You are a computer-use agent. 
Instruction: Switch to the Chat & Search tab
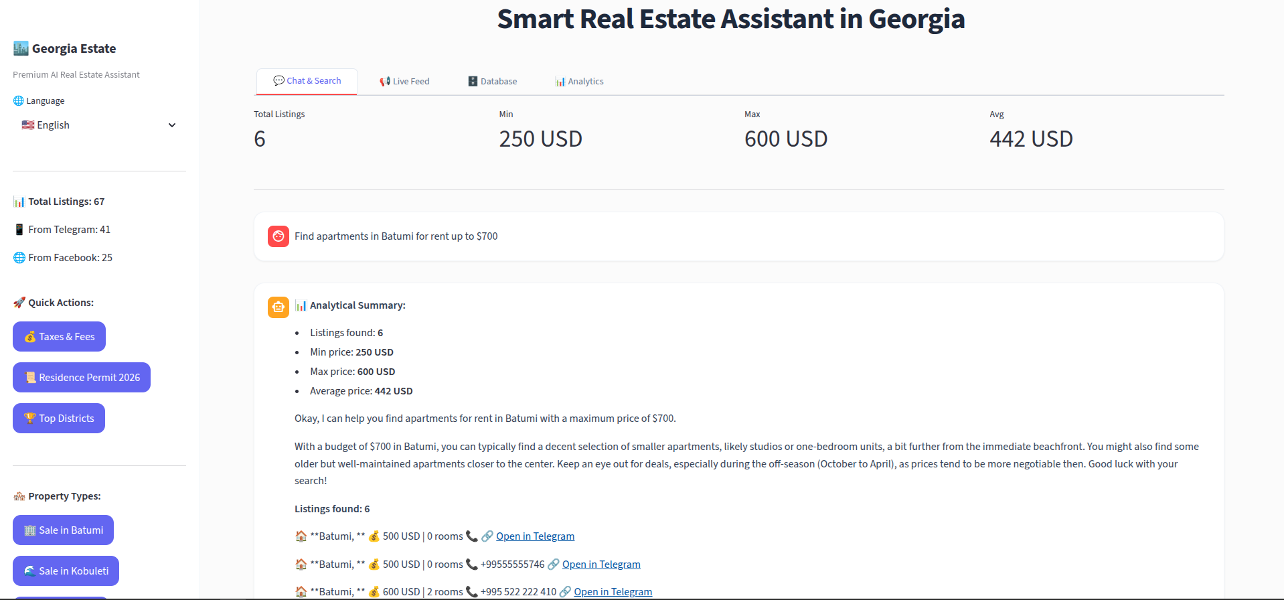pos(307,81)
